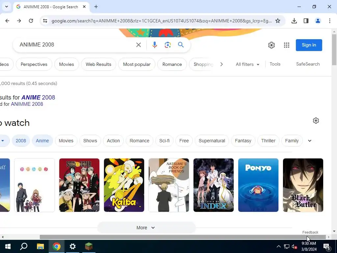Select the Romance chip in genre row
Image resolution: width=337 pixels, height=253 pixels.
click(140, 141)
